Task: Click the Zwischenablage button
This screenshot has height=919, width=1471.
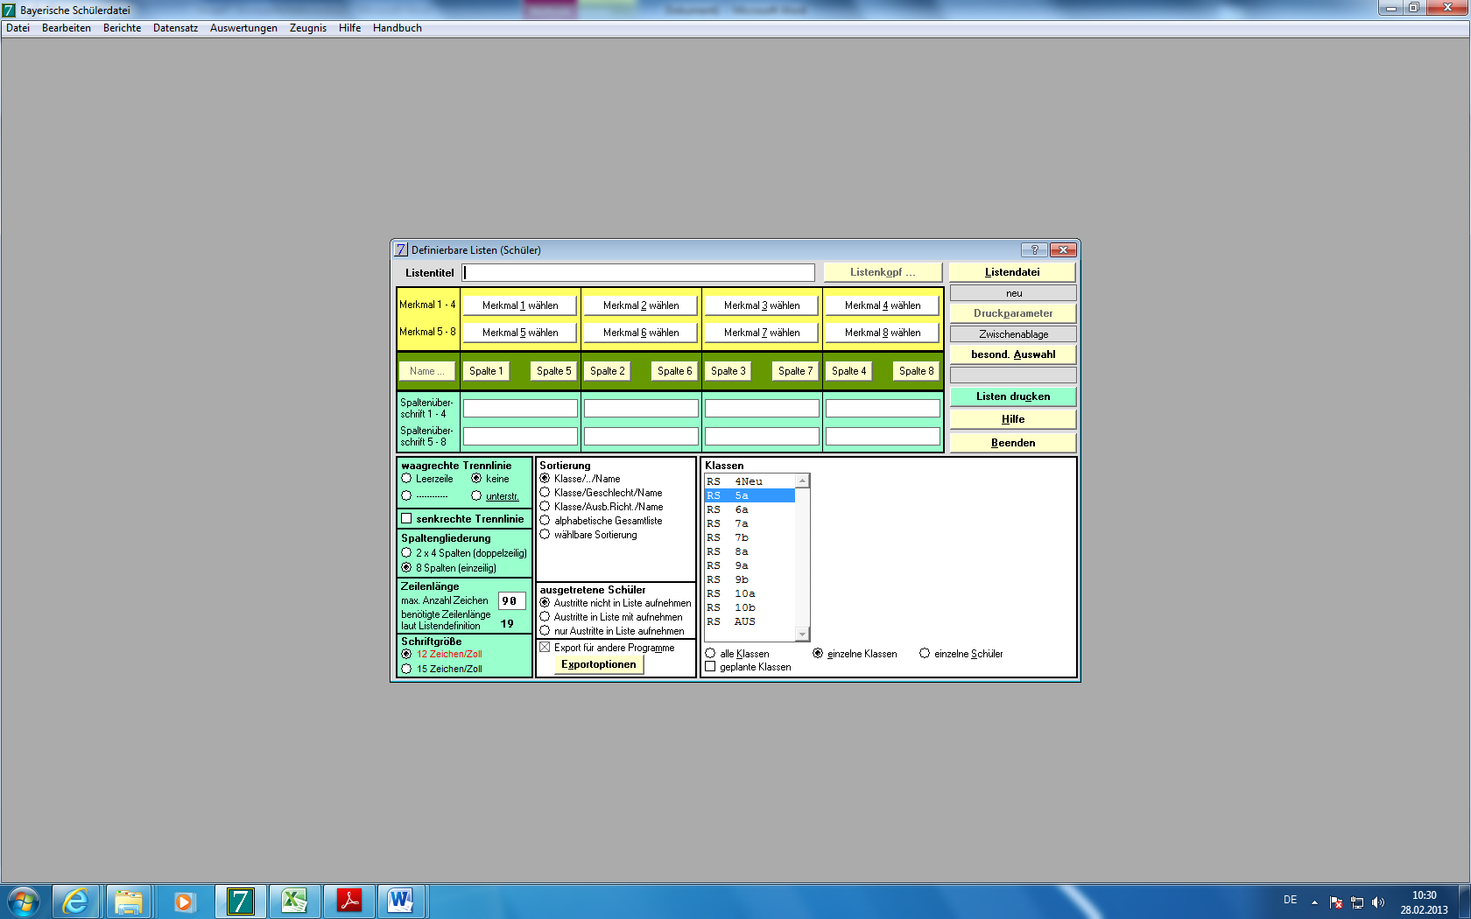Action: click(1013, 334)
